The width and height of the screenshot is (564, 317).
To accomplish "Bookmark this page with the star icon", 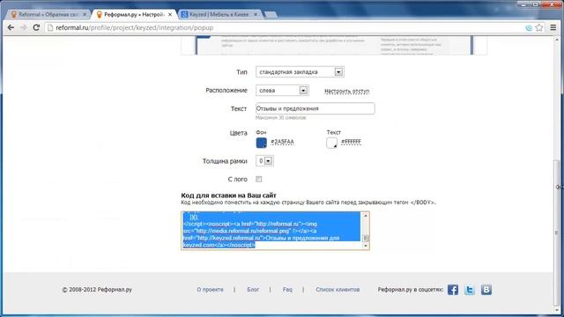I will tap(538, 27).
